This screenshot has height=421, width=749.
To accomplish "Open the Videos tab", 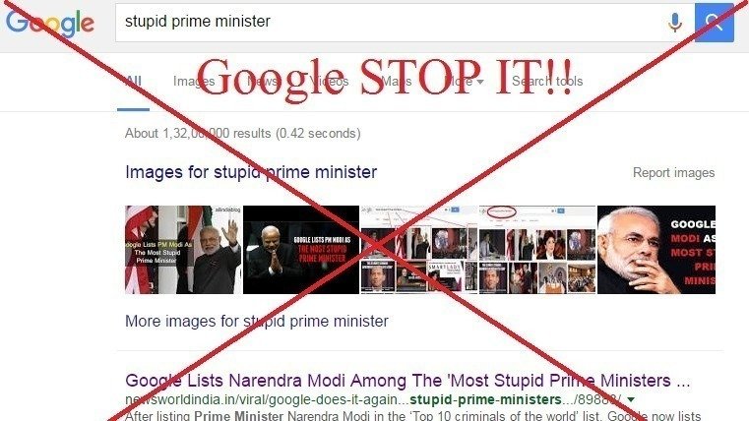I will click(x=329, y=81).
